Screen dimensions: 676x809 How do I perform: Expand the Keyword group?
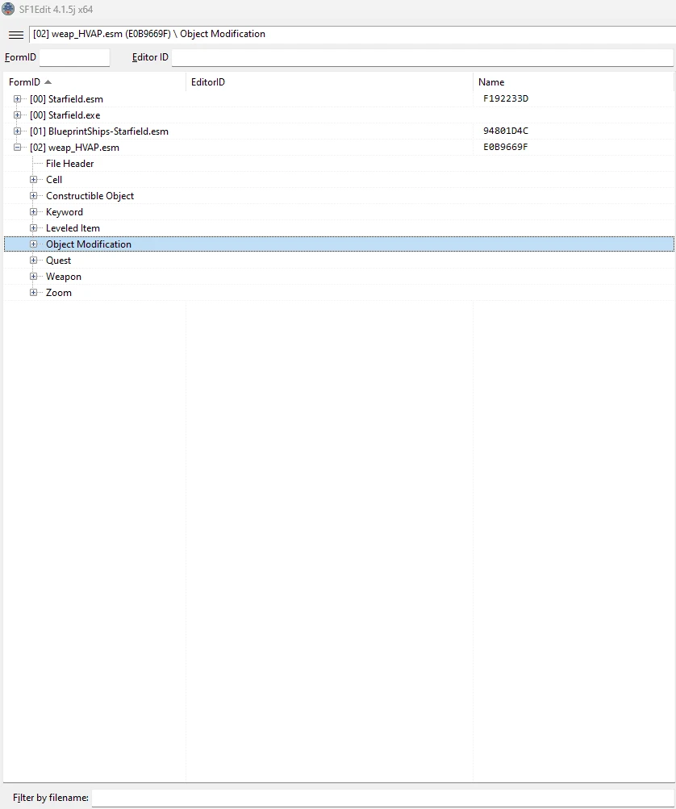coord(34,211)
